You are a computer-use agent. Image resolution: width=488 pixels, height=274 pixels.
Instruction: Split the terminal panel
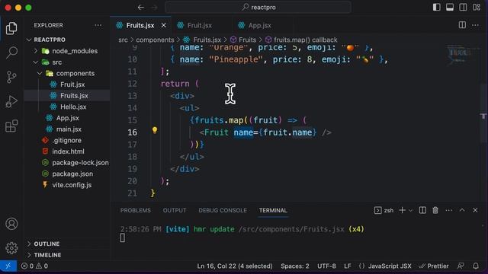[422, 210]
